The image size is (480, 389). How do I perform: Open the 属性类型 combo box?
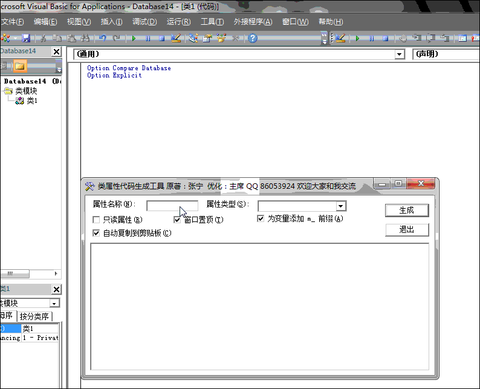click(341, 206)
